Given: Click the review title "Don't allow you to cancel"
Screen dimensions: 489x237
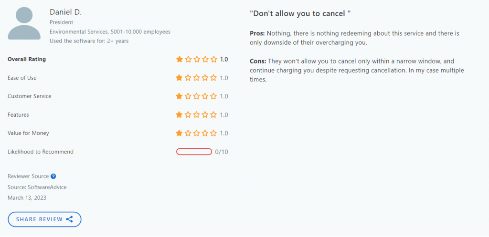Looking at the screenshot, I should coord(301,13).
